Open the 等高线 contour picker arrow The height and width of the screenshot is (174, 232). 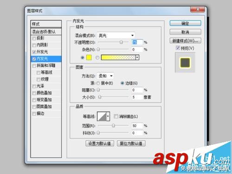(108, 116)
